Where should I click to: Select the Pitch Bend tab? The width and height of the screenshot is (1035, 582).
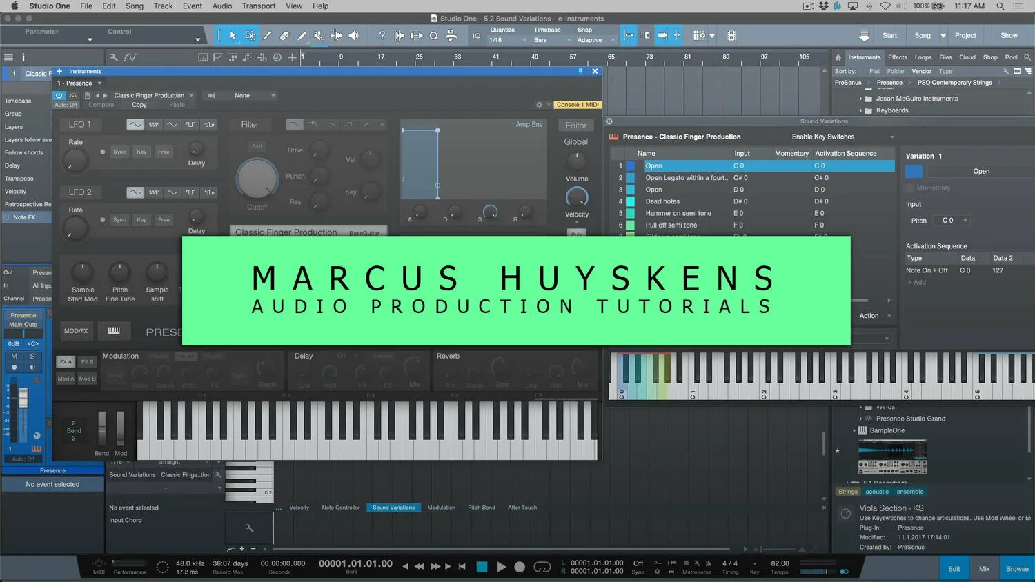[481, 508]
